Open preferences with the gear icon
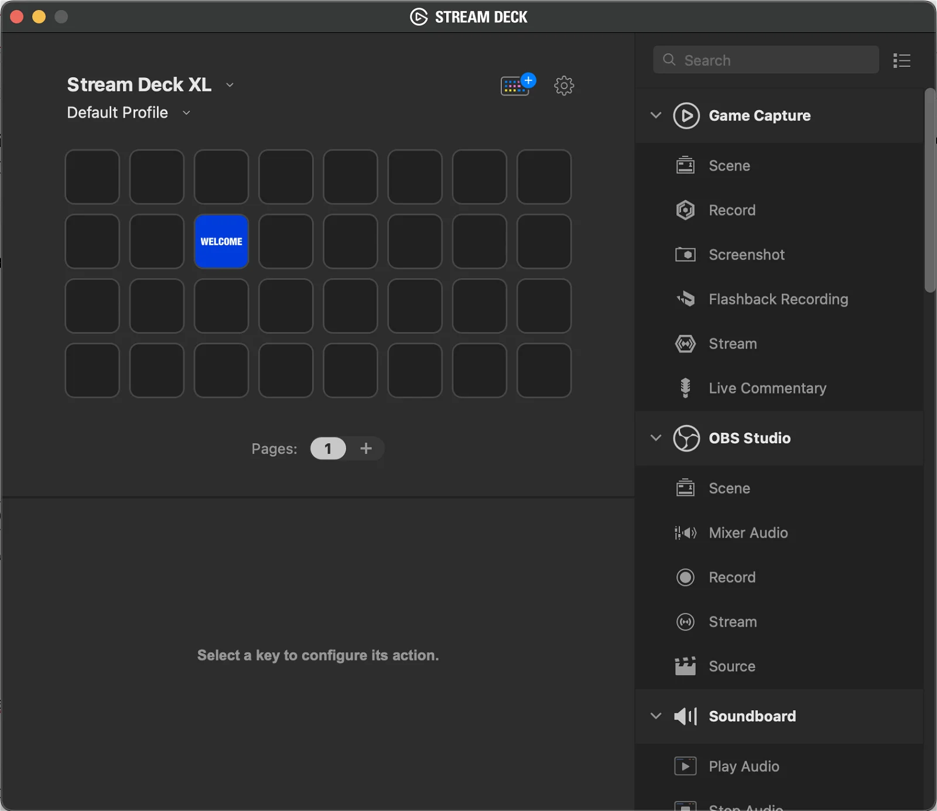 click(564, 85)
